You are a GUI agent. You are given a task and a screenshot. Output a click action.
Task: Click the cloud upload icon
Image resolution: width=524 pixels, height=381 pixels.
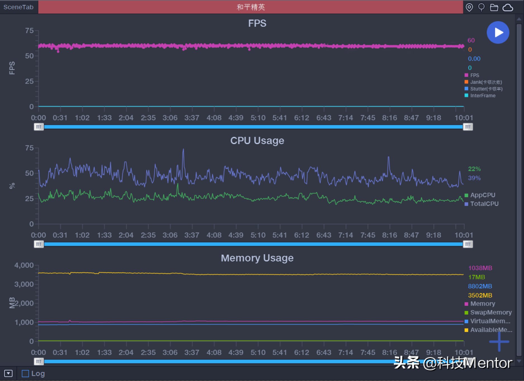[508, 8]
